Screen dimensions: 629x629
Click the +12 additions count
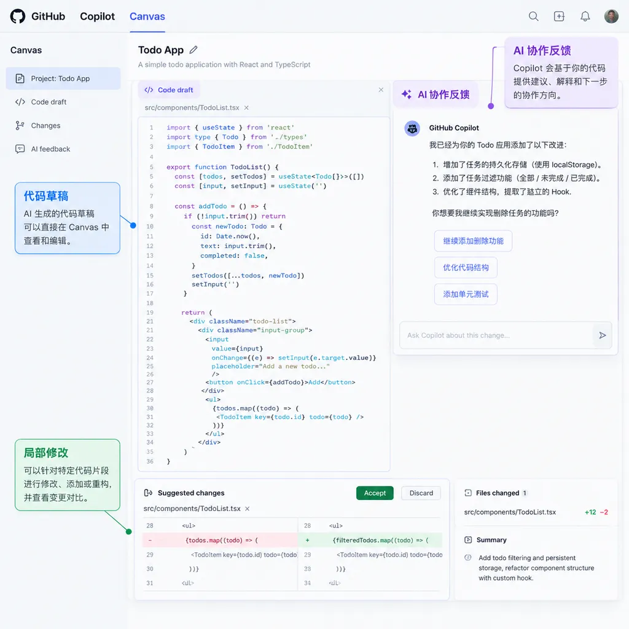click(x=590, y=512)
